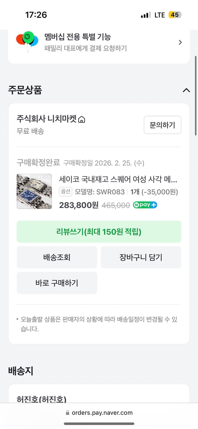Tap the home icon beside 주식회사 니치마켓
Image resolution: width=198 pixels, height=429 pixels.
(x=82, y=119)
